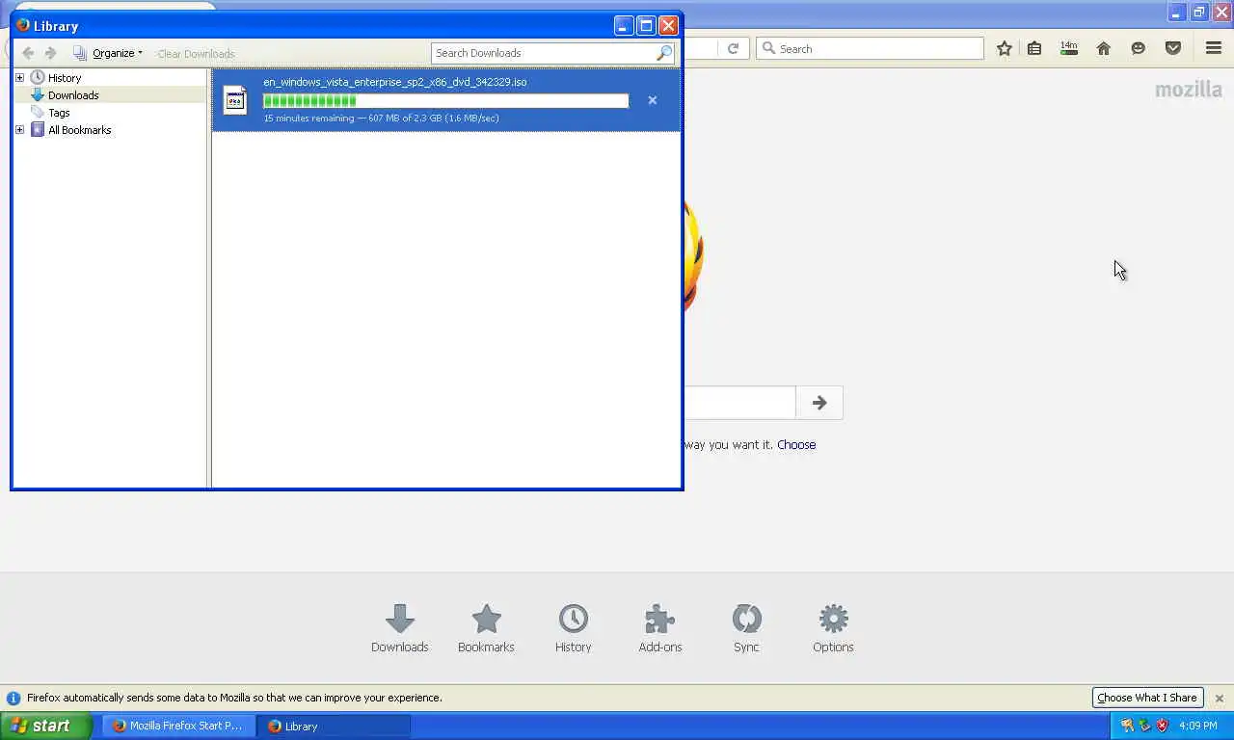Bookmark this page with the star icon
Screen dimensions: 1234x740
click(x=1005, y=48)
